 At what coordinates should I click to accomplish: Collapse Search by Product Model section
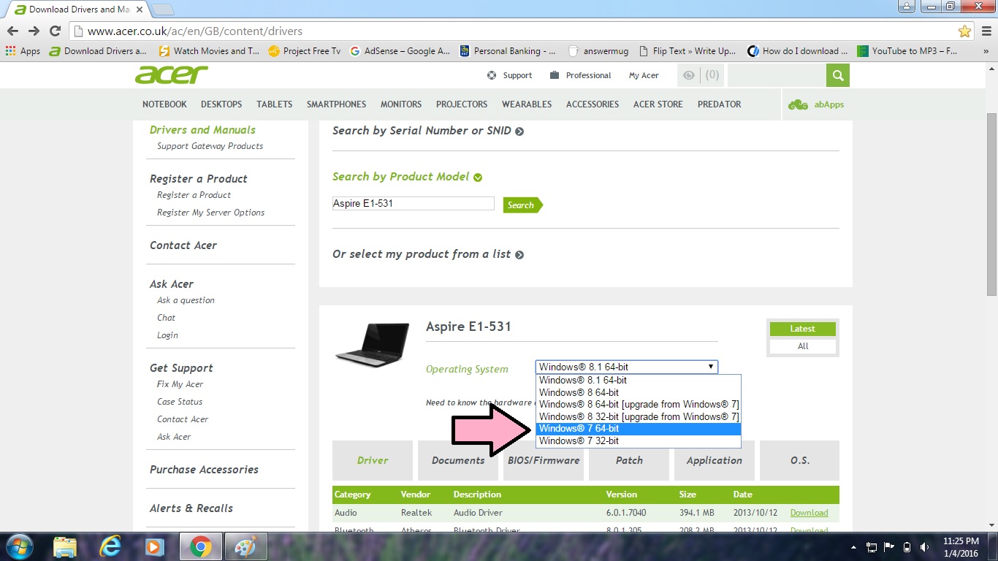click(x=407, y=177)
